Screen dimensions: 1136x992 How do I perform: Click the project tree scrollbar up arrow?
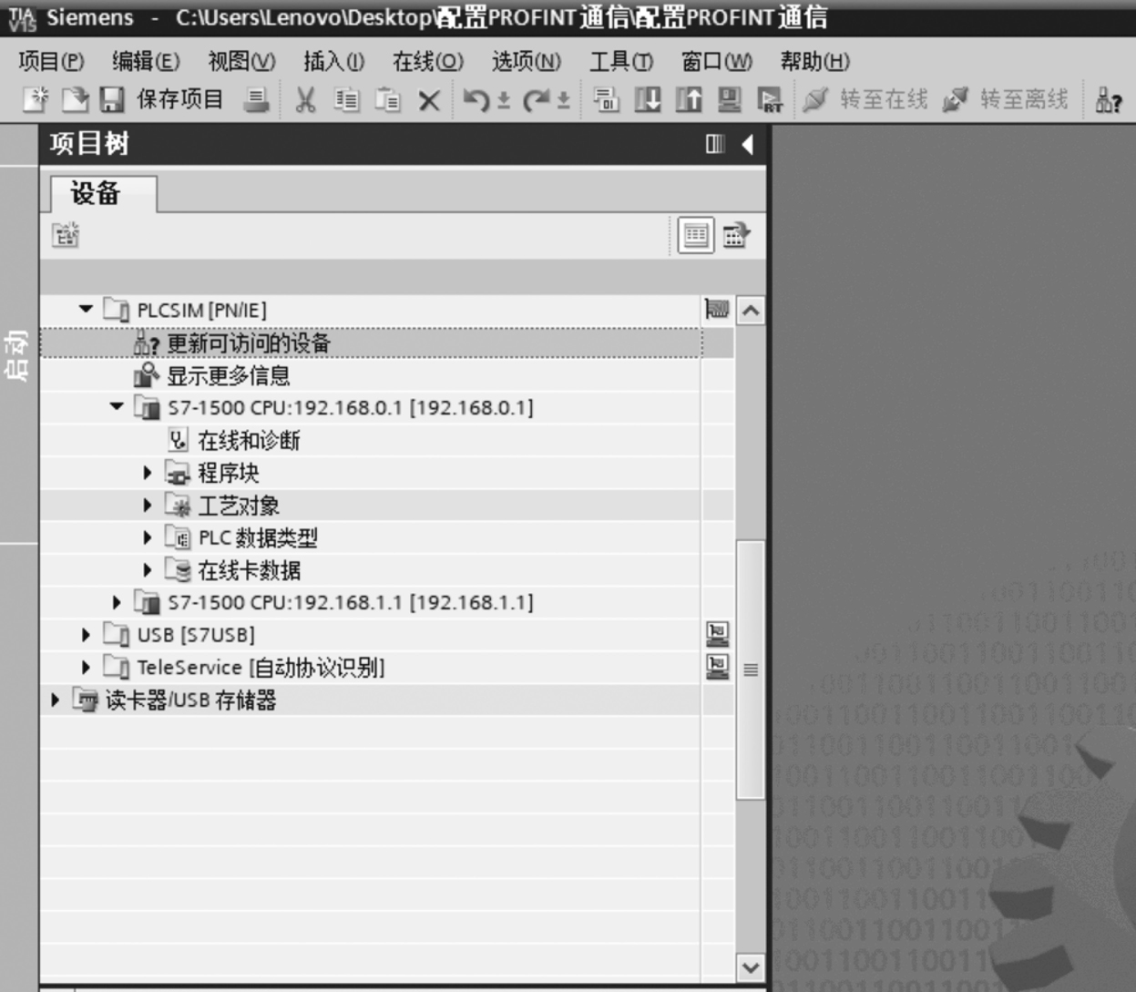(751, 311)
